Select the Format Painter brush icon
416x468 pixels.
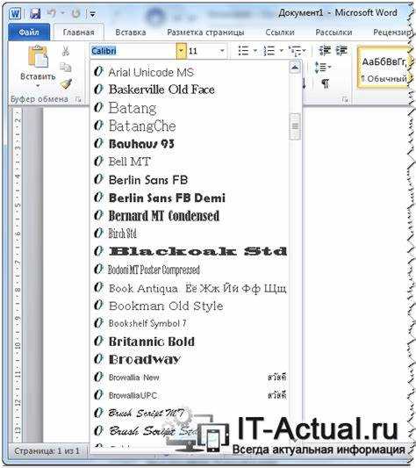[66, 84]
